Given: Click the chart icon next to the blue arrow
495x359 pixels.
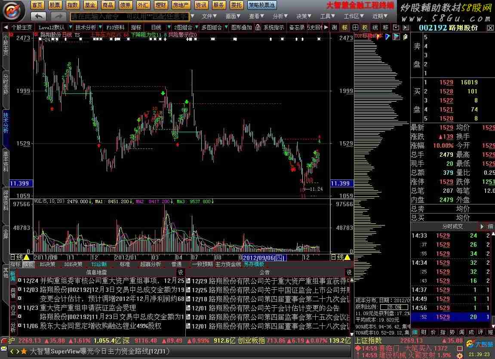Looking at the screenshot, I should coord(397,37).
